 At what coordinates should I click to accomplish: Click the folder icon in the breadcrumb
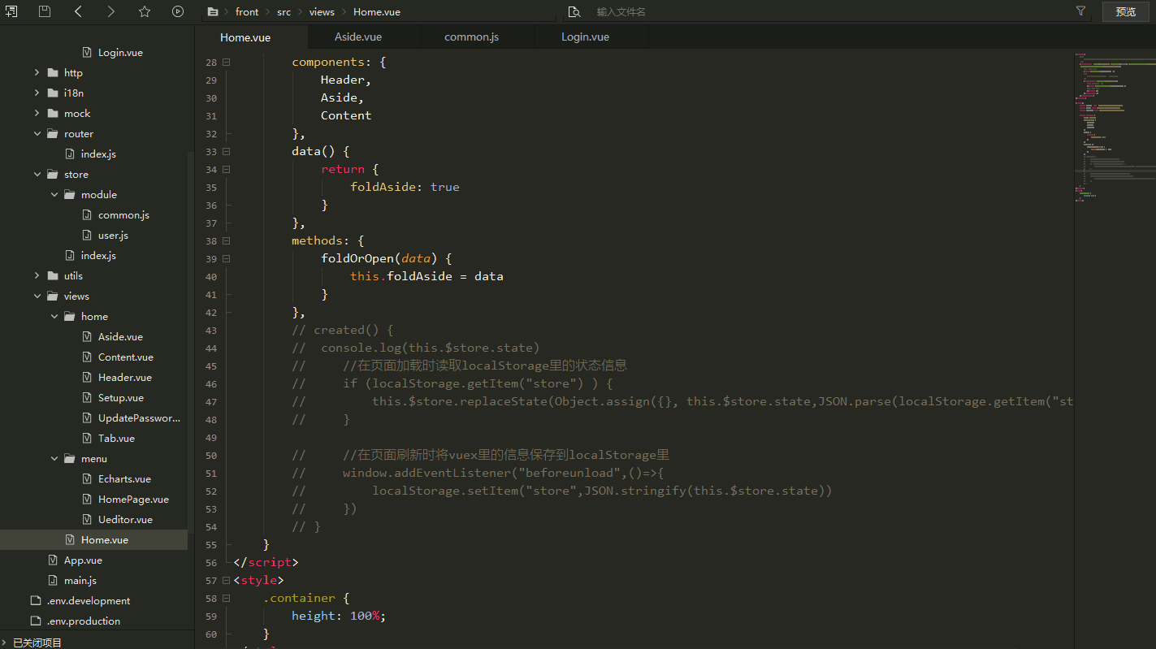click(213, 12)
